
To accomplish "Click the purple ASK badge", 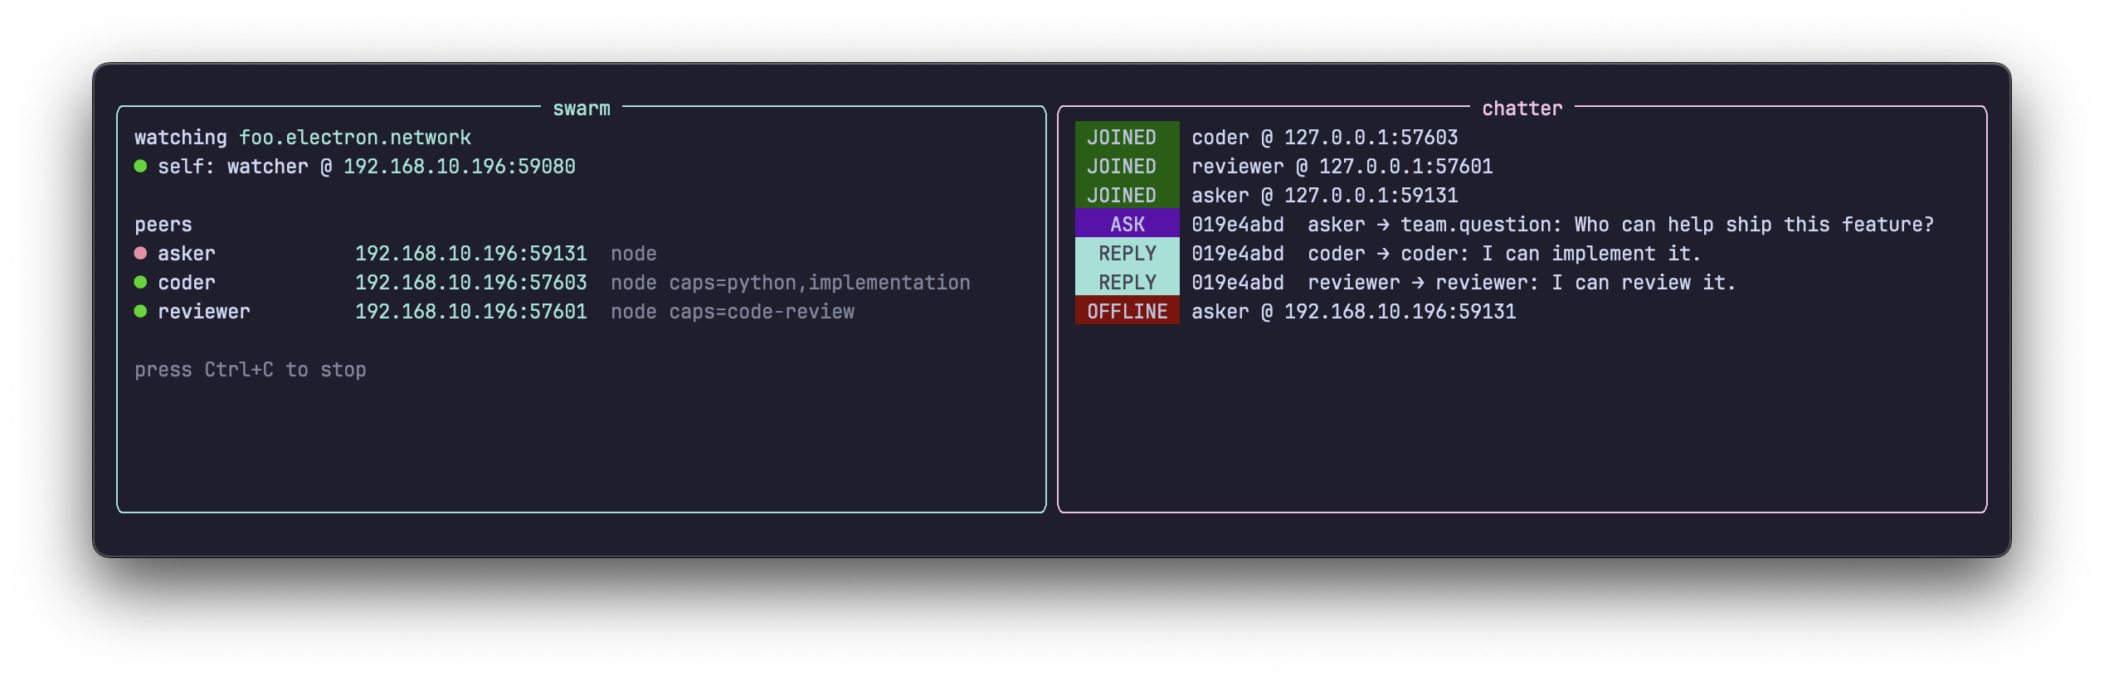I will (1127, 224).
